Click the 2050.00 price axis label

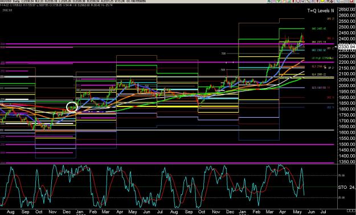click(346, 80)
